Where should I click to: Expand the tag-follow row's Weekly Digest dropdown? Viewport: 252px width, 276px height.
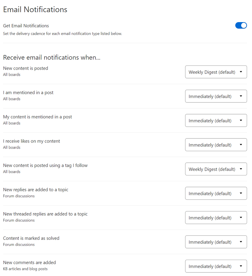[216, 169]
